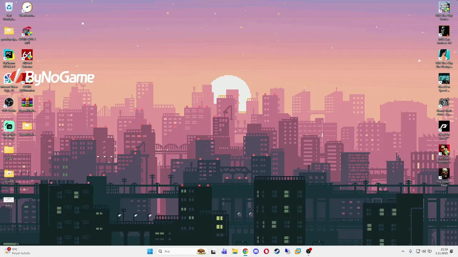Open Discord from the taskbar
This screenshot has height=257, width=458.
pos(256,251)
